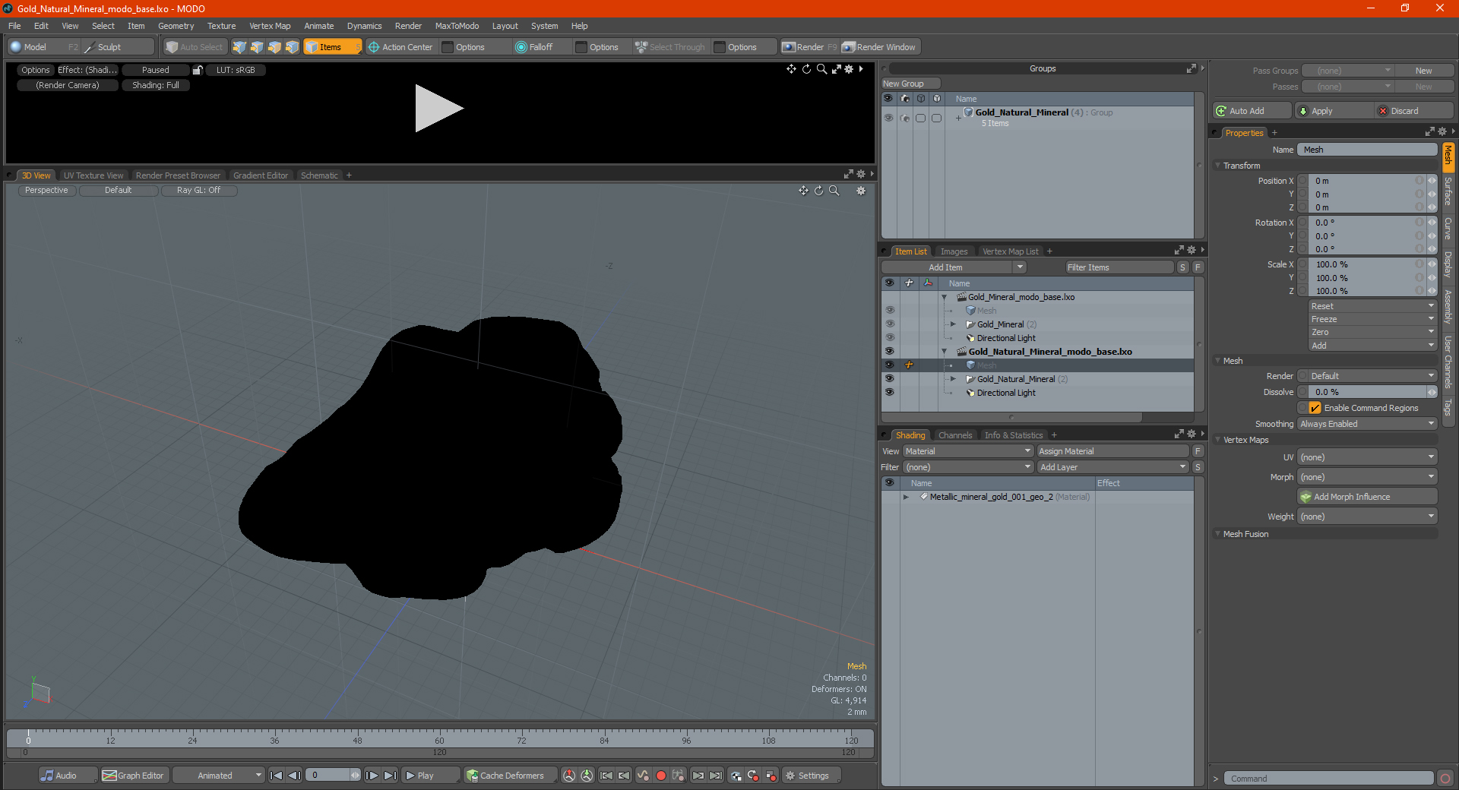Switch to Channels tab

point(955,435)
